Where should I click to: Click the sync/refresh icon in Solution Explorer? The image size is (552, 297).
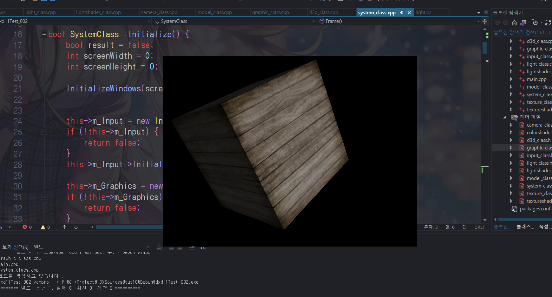coord(548,23)
